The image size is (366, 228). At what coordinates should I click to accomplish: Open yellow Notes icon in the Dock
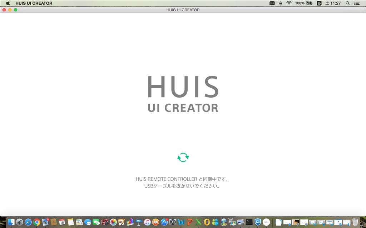(71, 222)
